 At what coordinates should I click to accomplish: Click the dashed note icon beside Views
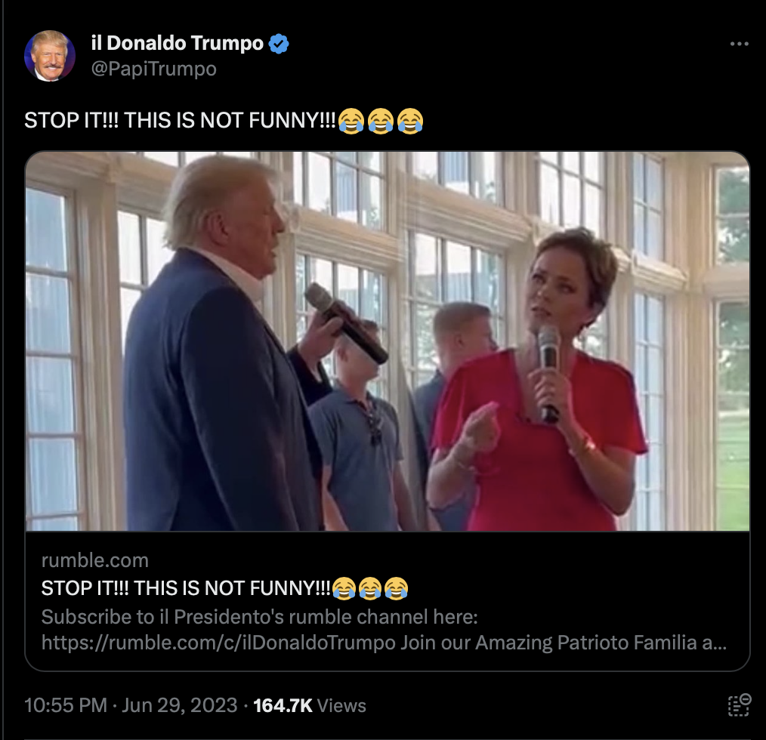click(x=739, y=705)
